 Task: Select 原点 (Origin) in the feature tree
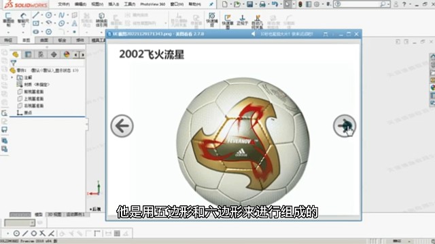pos(24,113)
